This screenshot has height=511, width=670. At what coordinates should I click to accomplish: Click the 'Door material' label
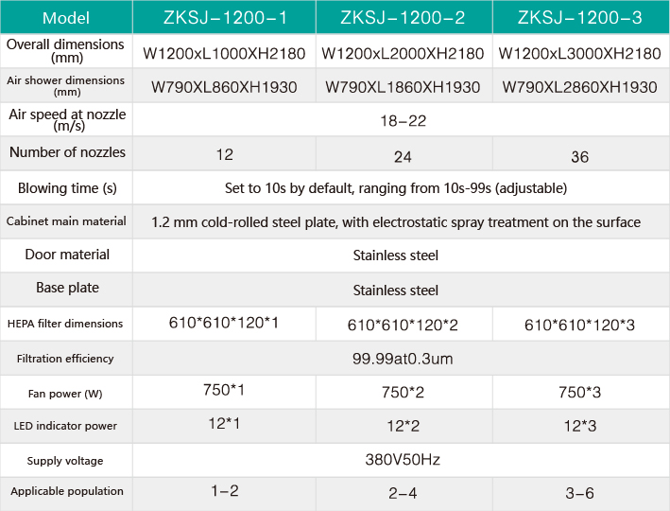click(x=67, y=255)
